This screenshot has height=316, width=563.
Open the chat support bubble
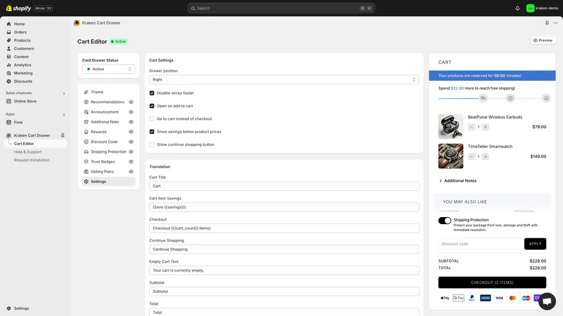coord(547,301)
